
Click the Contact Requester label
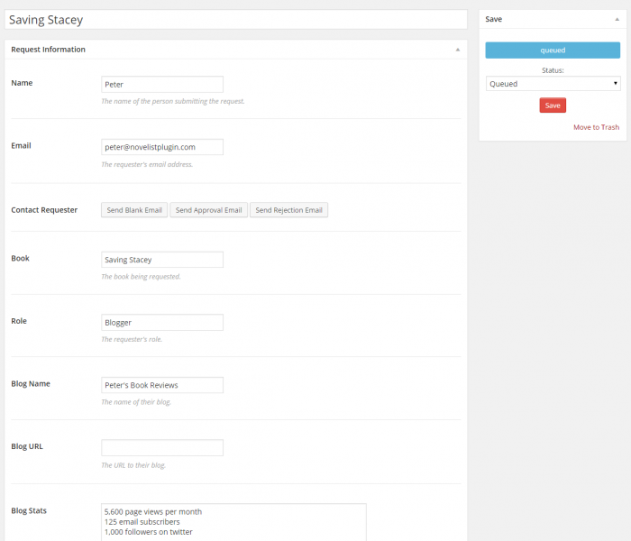pos(44,210)
